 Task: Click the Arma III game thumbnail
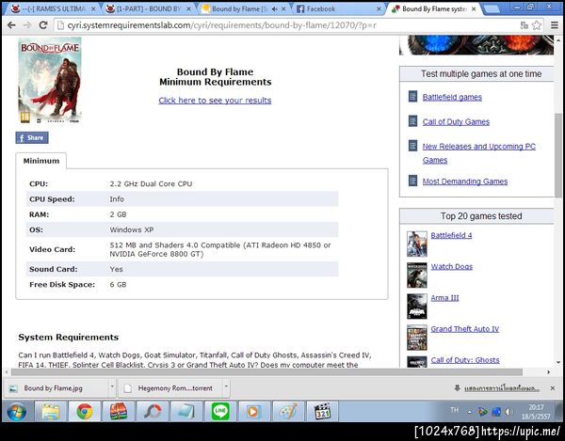417,307
